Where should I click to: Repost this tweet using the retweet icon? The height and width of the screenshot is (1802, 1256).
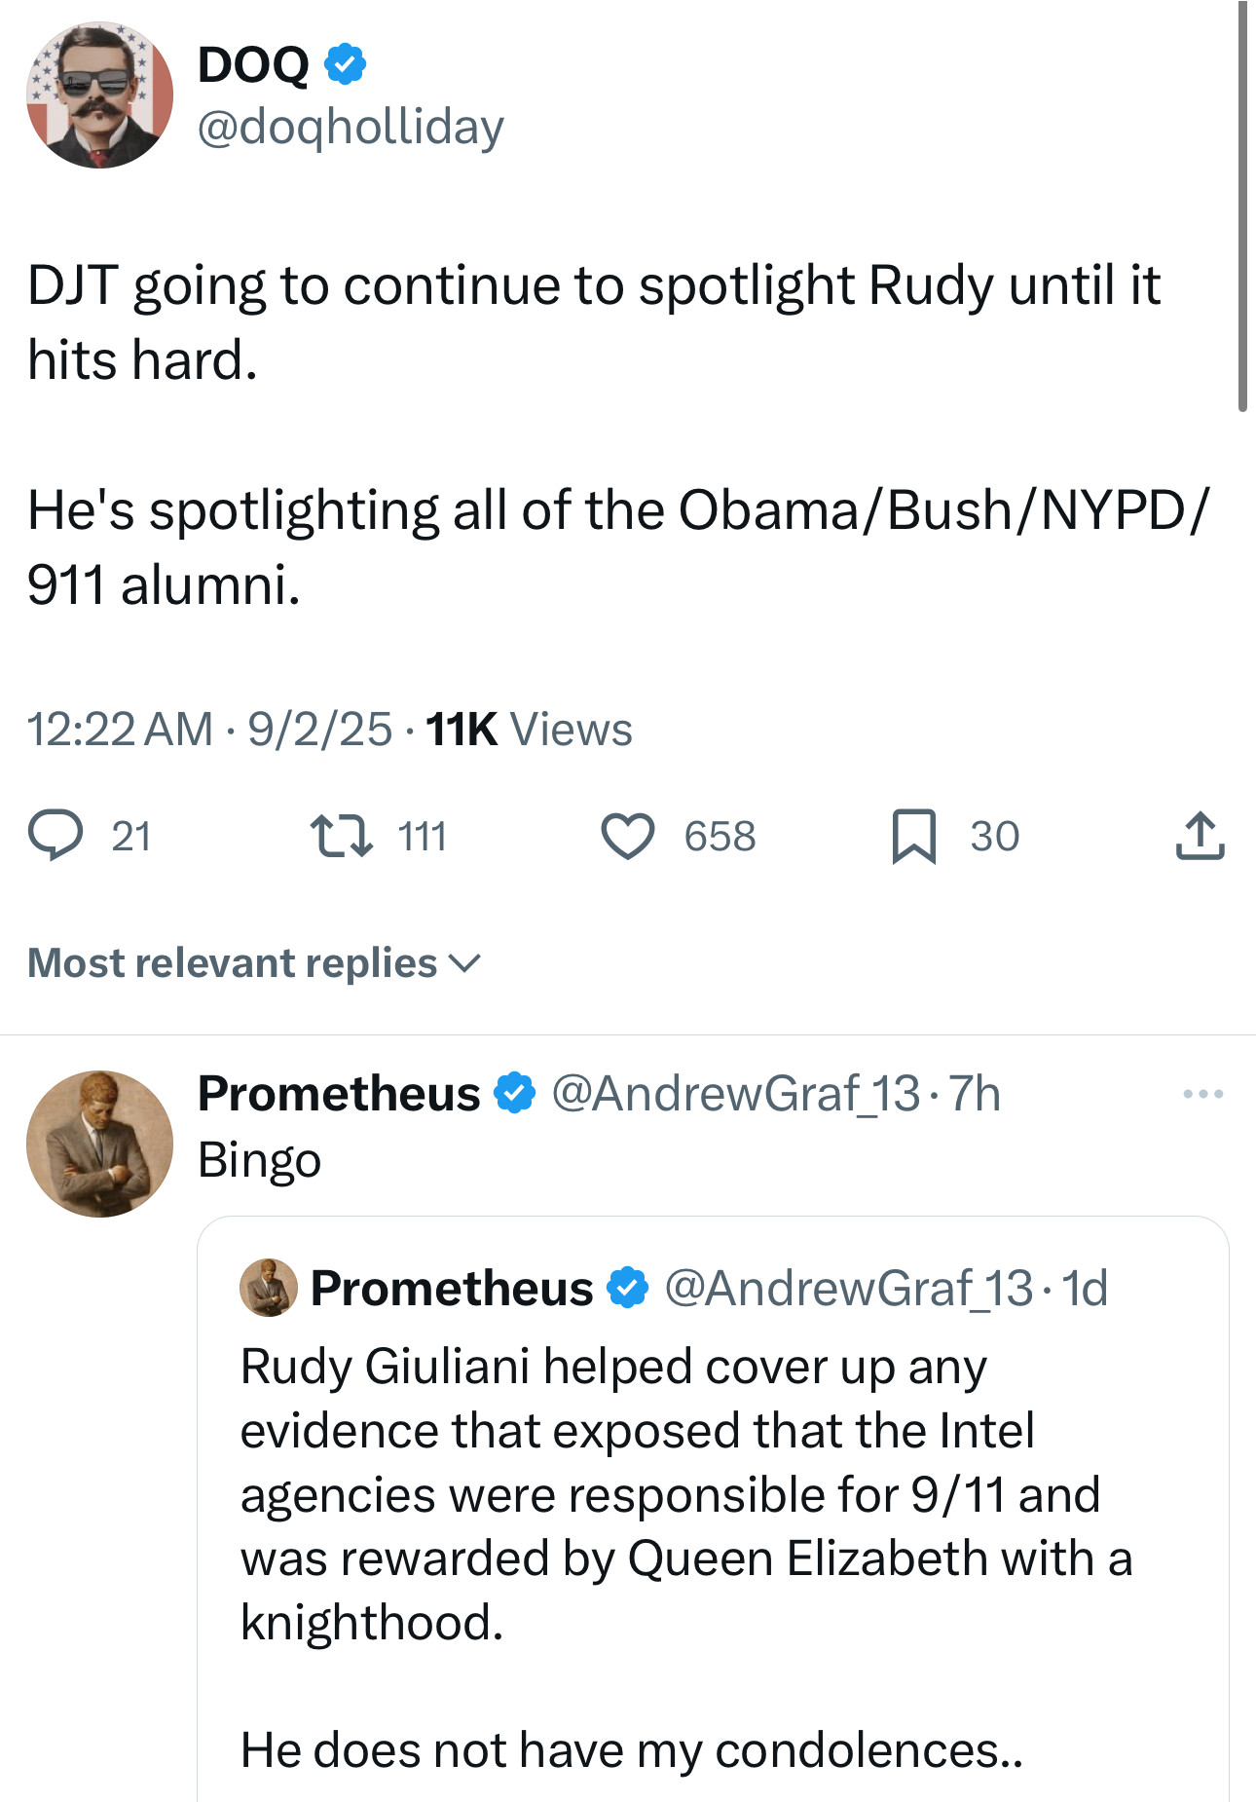341,837
